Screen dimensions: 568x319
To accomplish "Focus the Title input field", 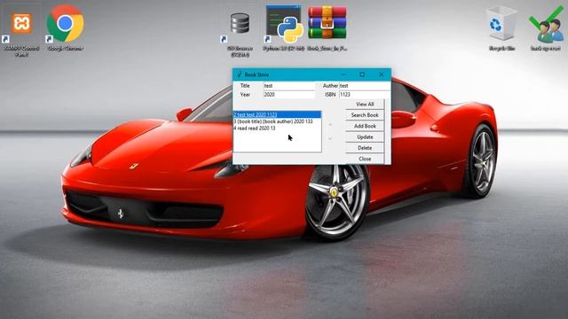I will pos(289,86).
